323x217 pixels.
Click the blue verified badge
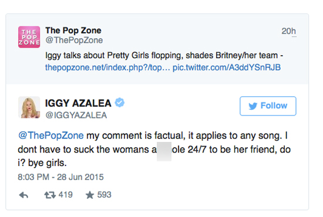click(119, 103)
